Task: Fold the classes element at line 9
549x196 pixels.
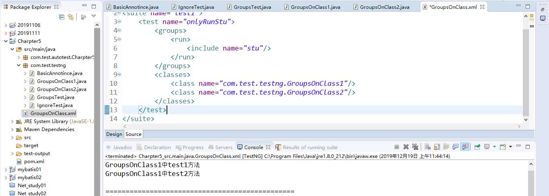Action: pos(119,75)
